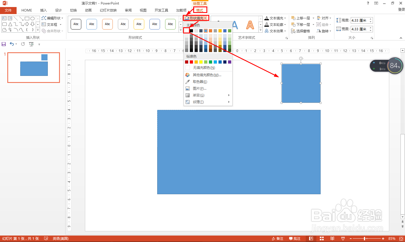The height and width of the screenshot is (242, 405).
Task: Pick purple standard color swatch
Action: [x=230, y=62]
